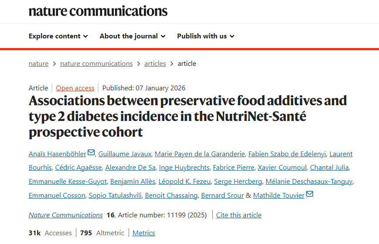This screenshot has width=379, height=244.
Task: Expand the Explore content menu
Action: point(58,36)
